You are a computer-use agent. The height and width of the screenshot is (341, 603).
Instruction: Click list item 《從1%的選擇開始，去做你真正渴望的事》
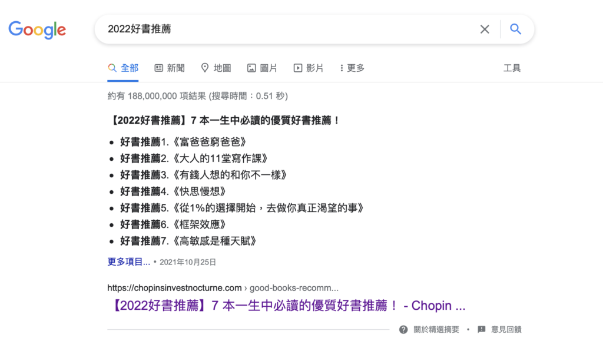[x=242, y=208]
